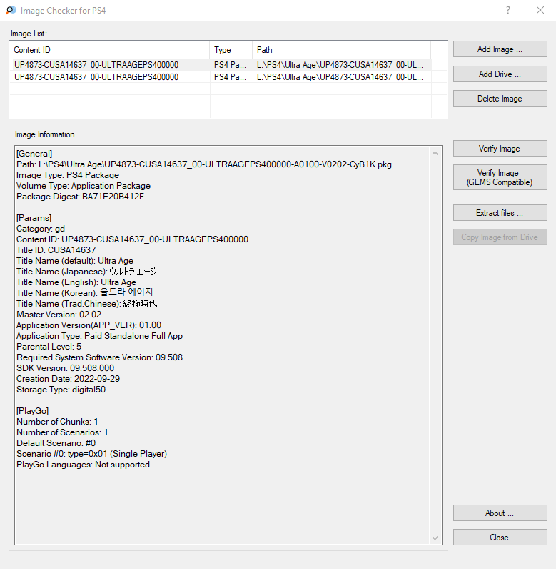The image size is (556, 569).
Task: Click the Add Drive button
Action: [500, 74]
